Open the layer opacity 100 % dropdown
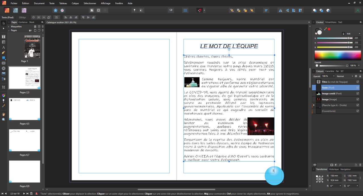Viewport: 363px width, 196px height. [328, 76]
